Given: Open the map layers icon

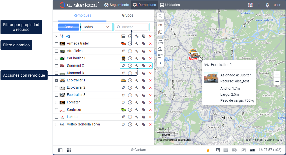Looking at the screenshot, I should pyautogui.click(x=160, y=32).
